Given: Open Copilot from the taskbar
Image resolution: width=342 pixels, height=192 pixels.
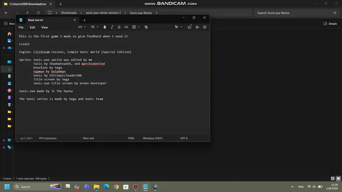Looking at the screenshot, I should [x=77, y=187].
